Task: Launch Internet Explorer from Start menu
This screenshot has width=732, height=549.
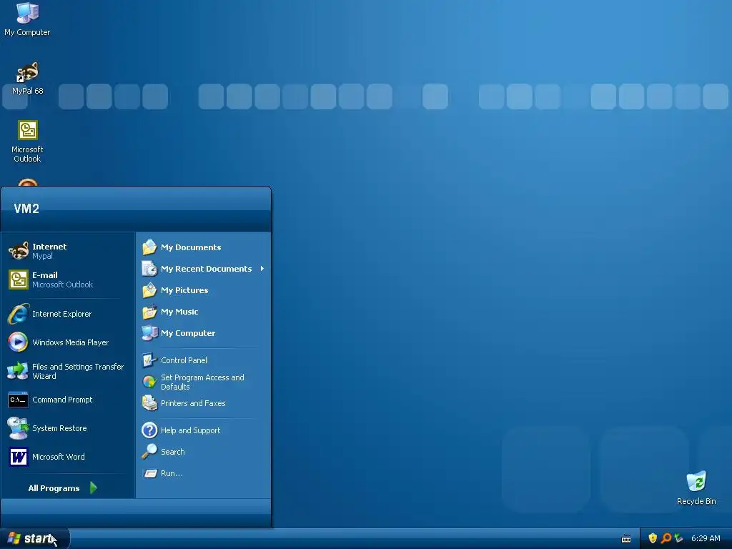Action: click(68, 314)
